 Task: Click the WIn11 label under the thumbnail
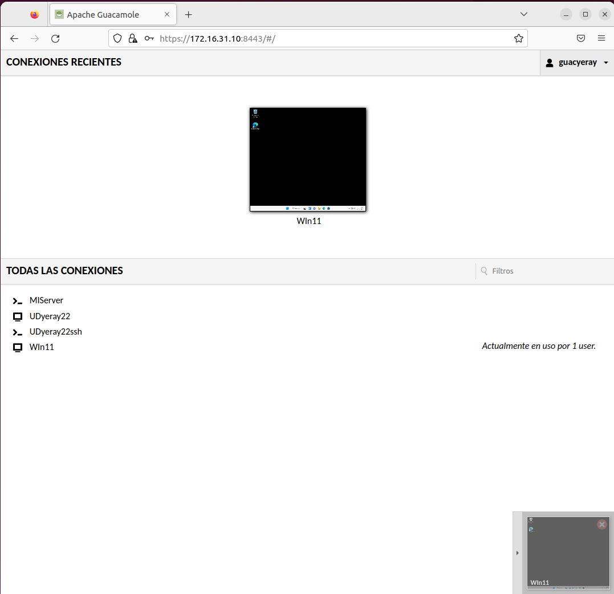pos(308,221)
